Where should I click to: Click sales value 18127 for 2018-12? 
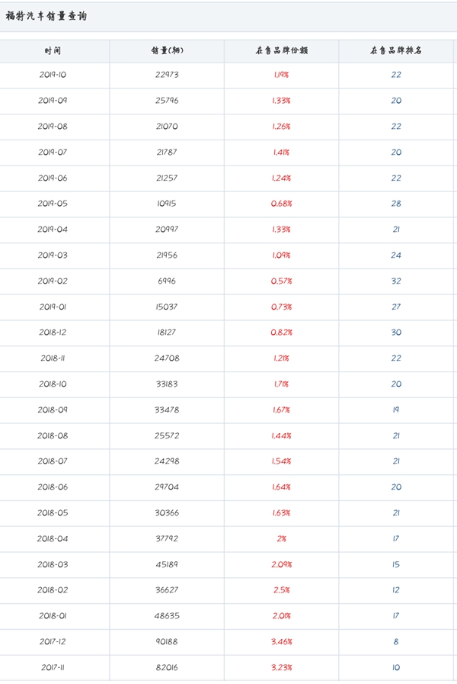(167, 332)
